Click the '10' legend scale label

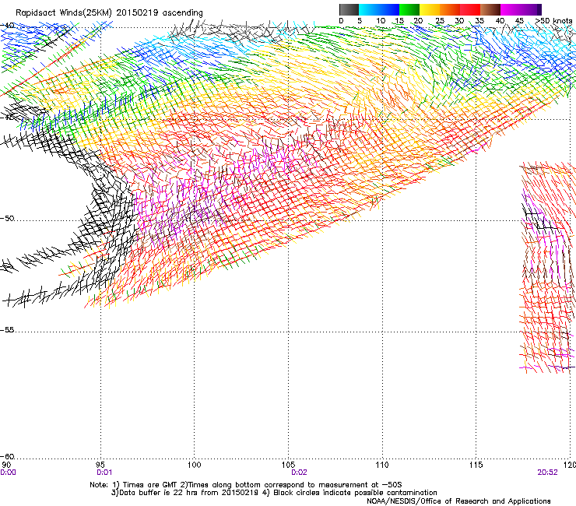click(381, 21)
